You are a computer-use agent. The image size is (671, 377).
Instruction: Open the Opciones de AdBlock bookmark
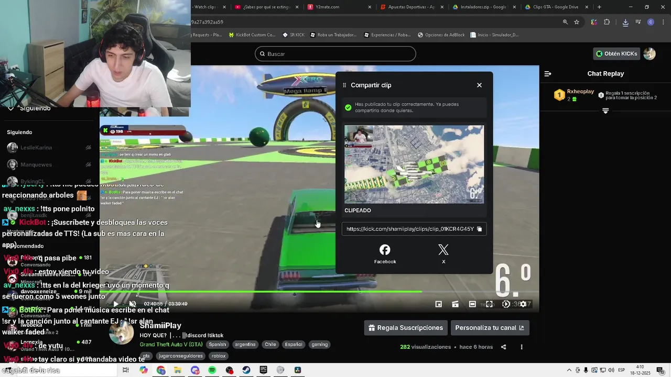coord(441,35)
